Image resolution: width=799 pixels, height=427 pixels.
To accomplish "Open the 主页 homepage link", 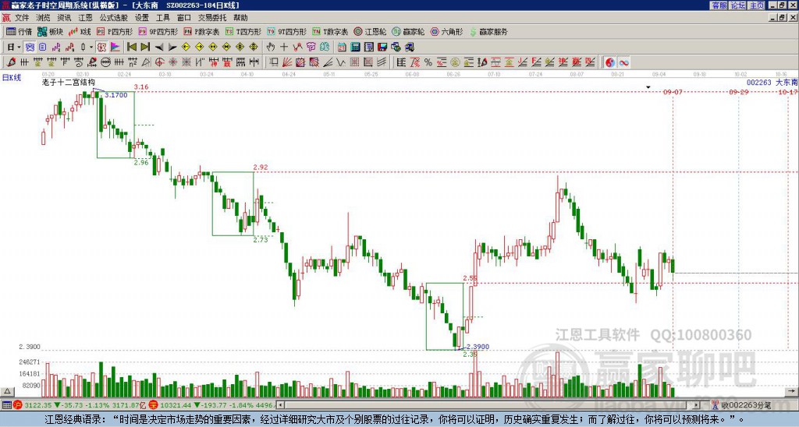I will (756, 5).
